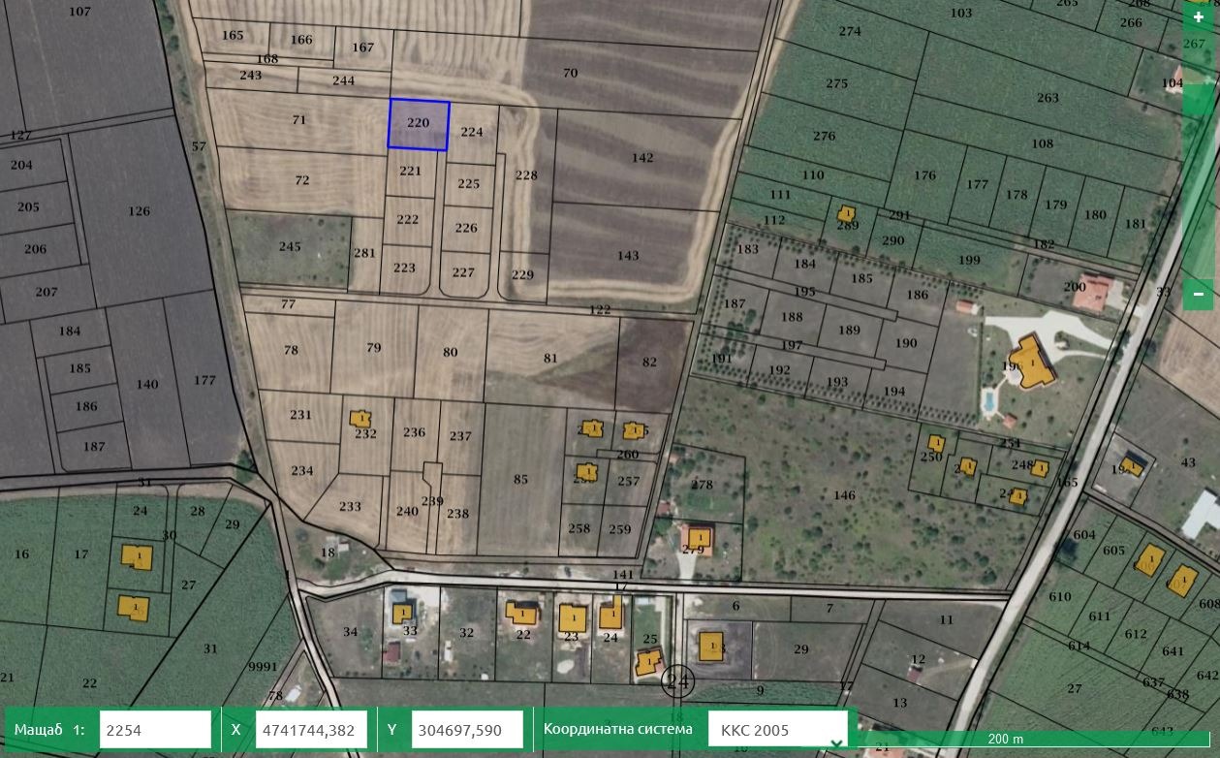This screenshot has height=758, width=1220.
Task: Focus the Y coordinate field
Action: pos(467,730)
